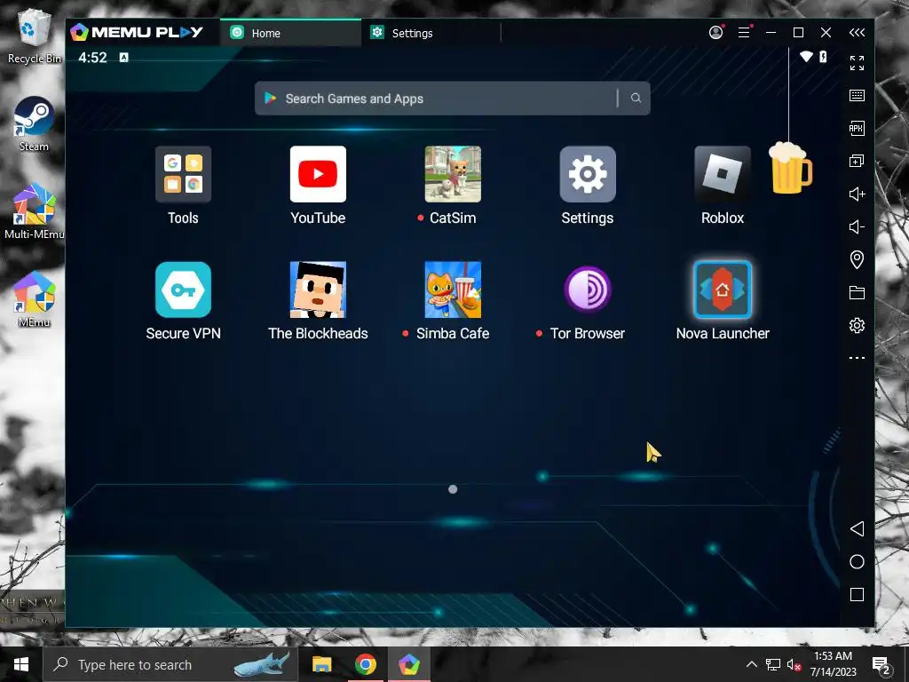
Task: Increase volume using sidebar speaker plus
Action: pos(857,194)
